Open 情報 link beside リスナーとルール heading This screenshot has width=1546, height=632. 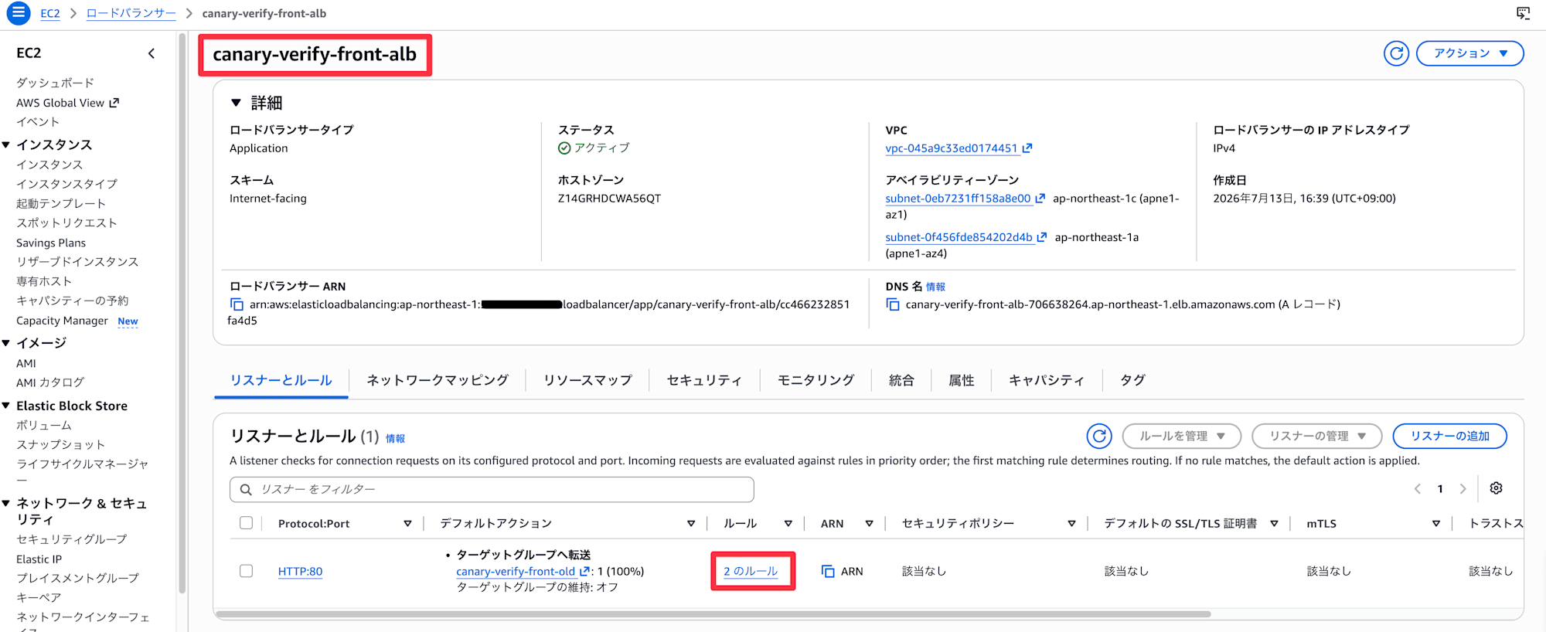click(395, 438)
